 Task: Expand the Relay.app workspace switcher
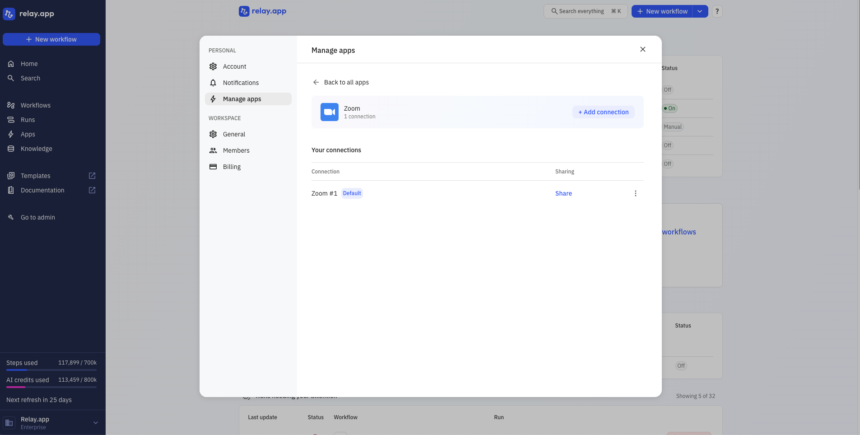click(x=95, y=423)
